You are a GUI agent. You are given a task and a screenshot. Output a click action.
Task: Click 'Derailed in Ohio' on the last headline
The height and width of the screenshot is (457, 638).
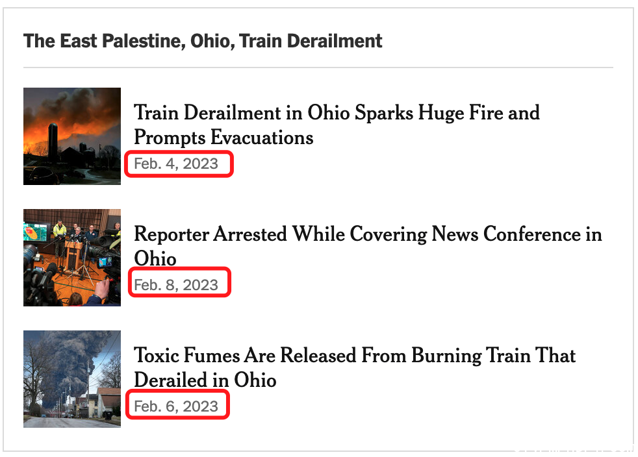point(205,380)
